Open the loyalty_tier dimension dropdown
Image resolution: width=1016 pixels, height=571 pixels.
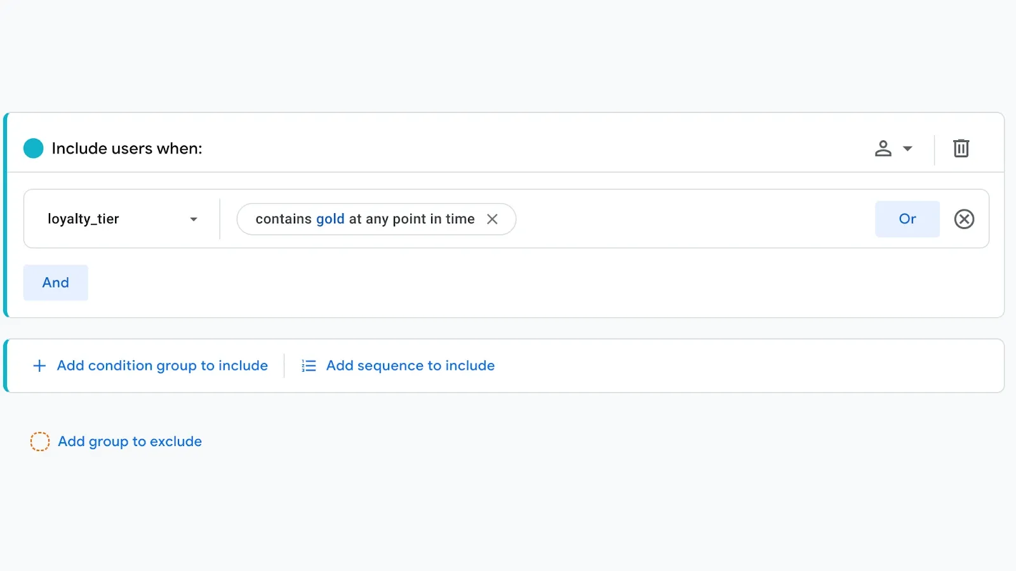[x=123, y=219]
